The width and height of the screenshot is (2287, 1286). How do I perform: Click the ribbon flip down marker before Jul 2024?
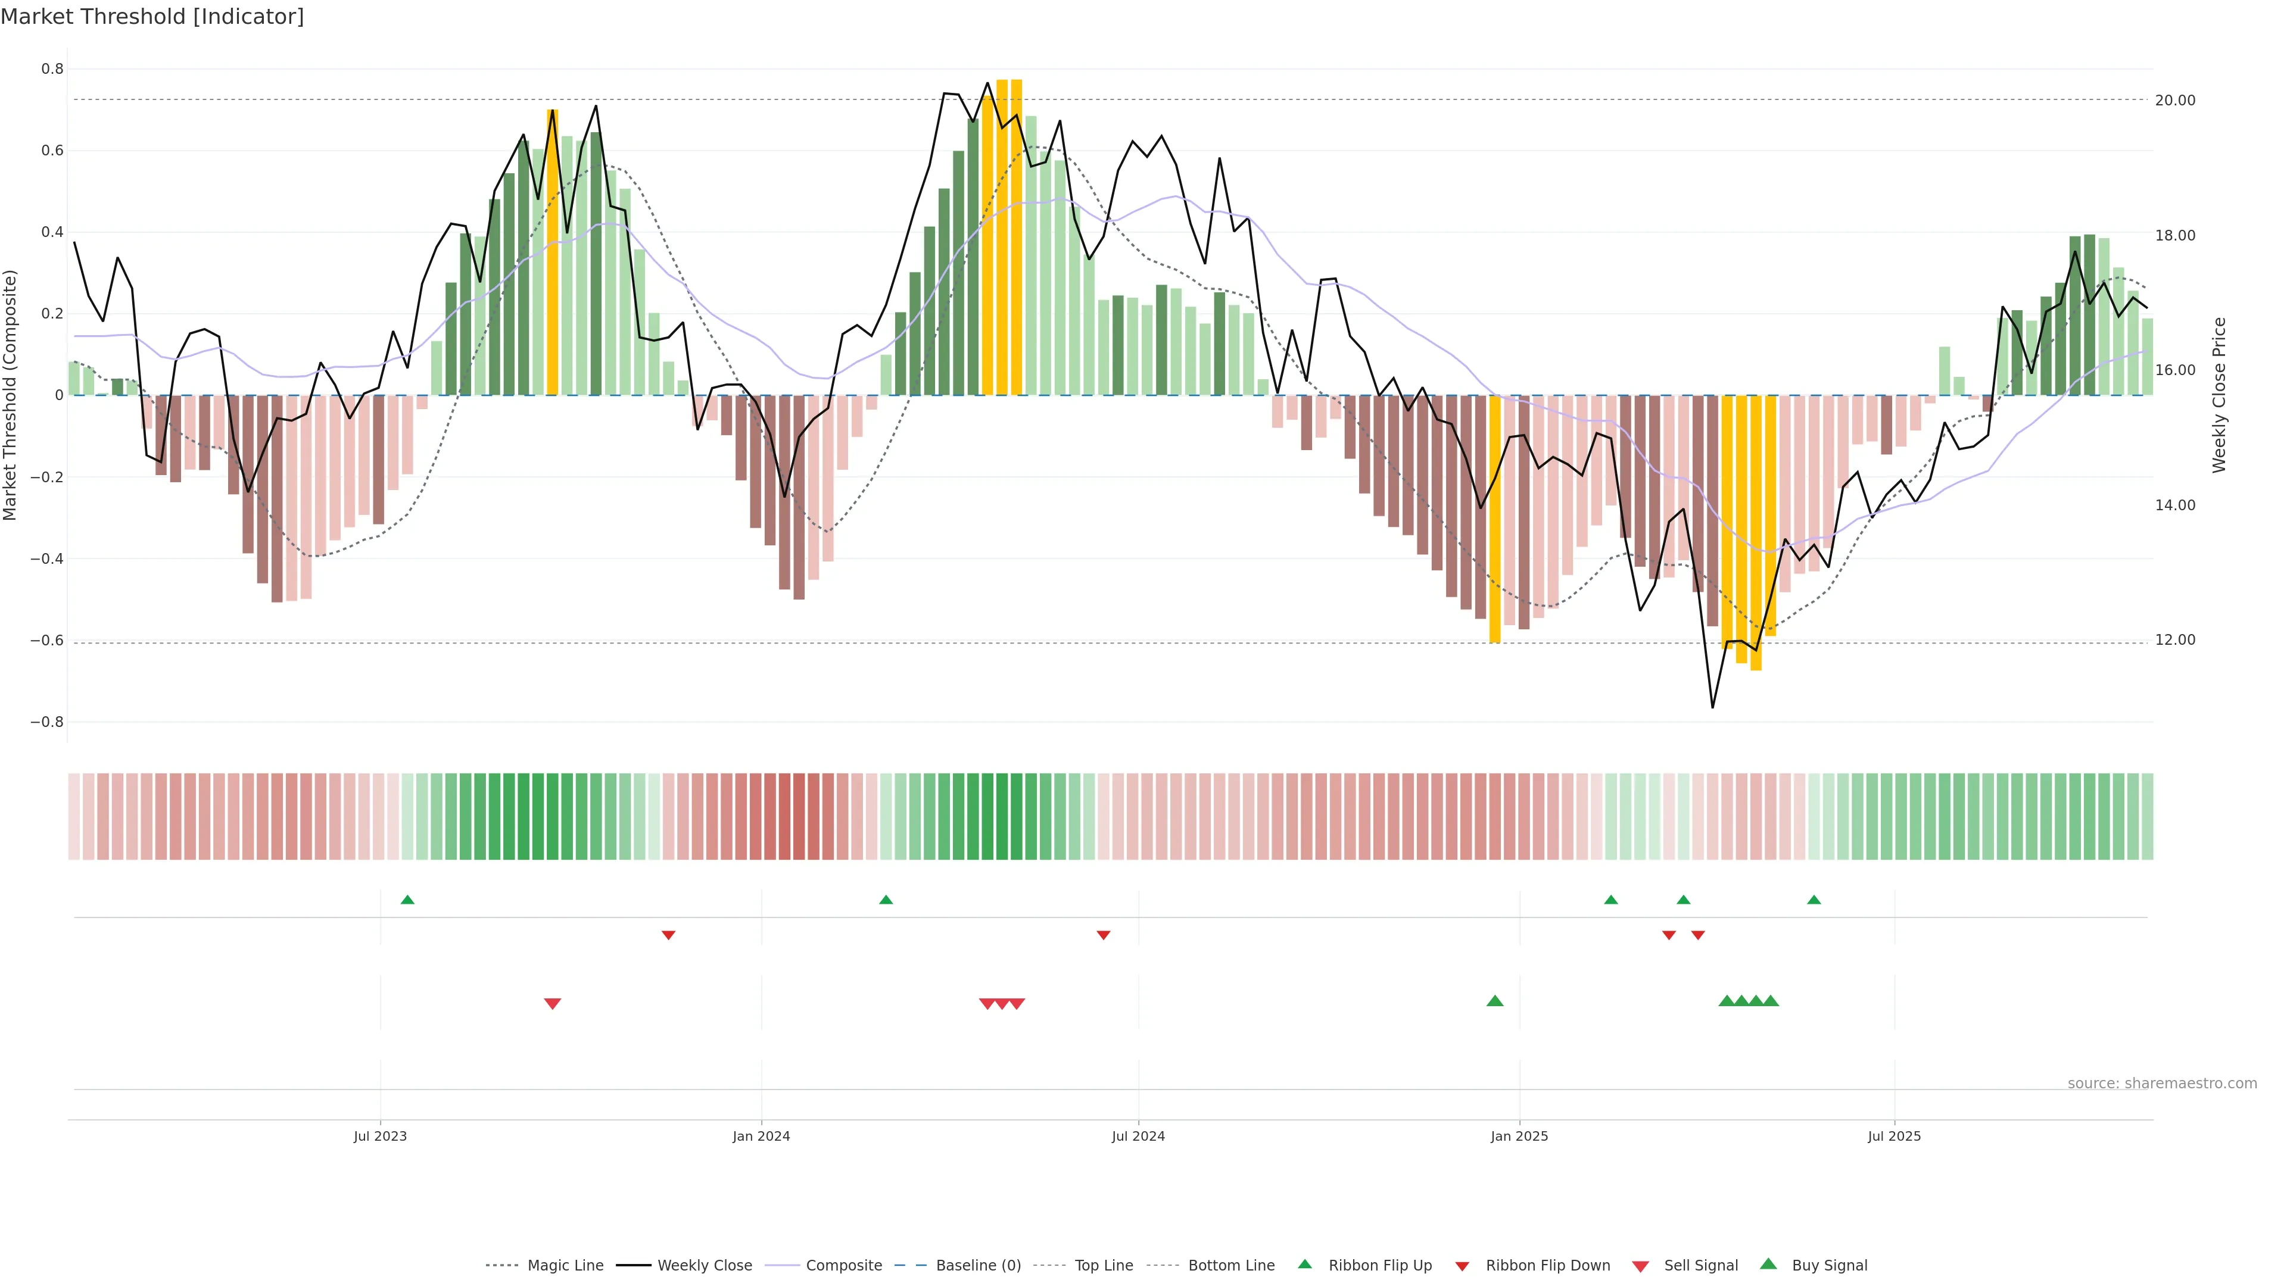1104,935
